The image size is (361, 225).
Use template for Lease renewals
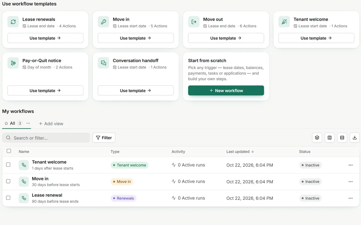(x=45, y=38)
